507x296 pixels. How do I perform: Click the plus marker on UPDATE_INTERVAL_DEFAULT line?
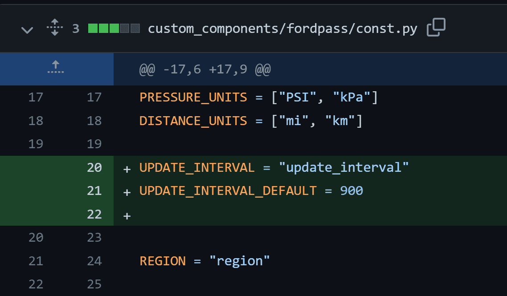tap(127, 192)
